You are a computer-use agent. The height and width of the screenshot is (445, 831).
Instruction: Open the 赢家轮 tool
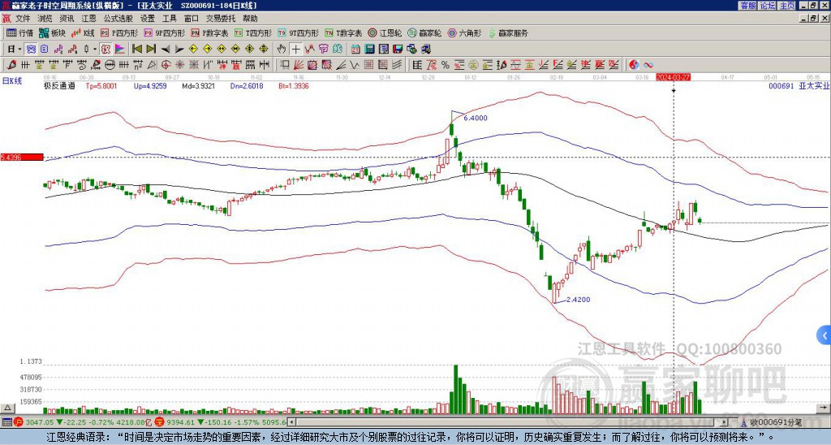pos(424,32)
